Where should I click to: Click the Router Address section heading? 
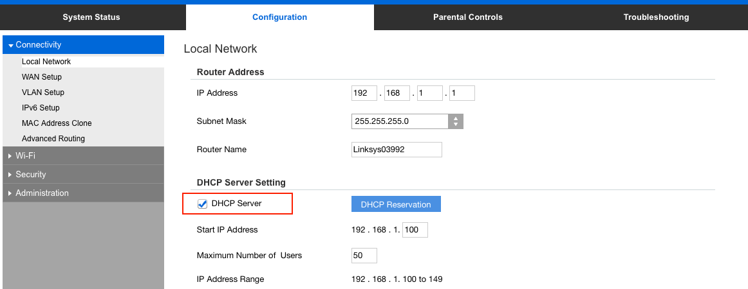click(x=230, y=72)
